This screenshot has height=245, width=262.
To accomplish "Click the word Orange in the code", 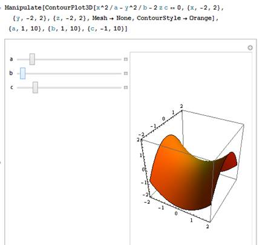I will tap(200, 18).
